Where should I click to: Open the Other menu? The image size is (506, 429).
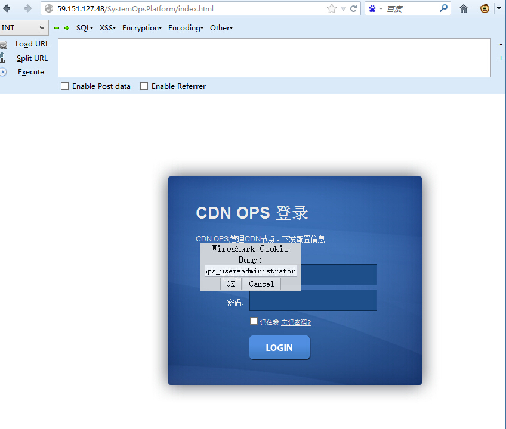221,28
